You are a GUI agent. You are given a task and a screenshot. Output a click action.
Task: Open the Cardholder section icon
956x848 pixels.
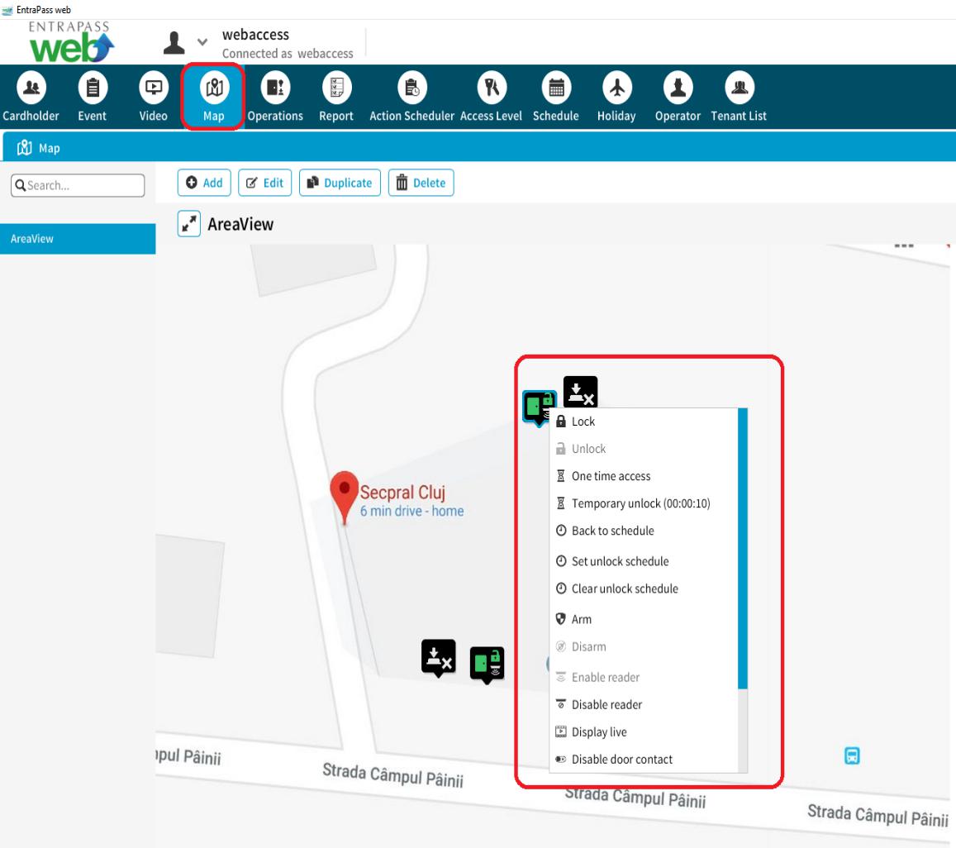tap(31, 88)
